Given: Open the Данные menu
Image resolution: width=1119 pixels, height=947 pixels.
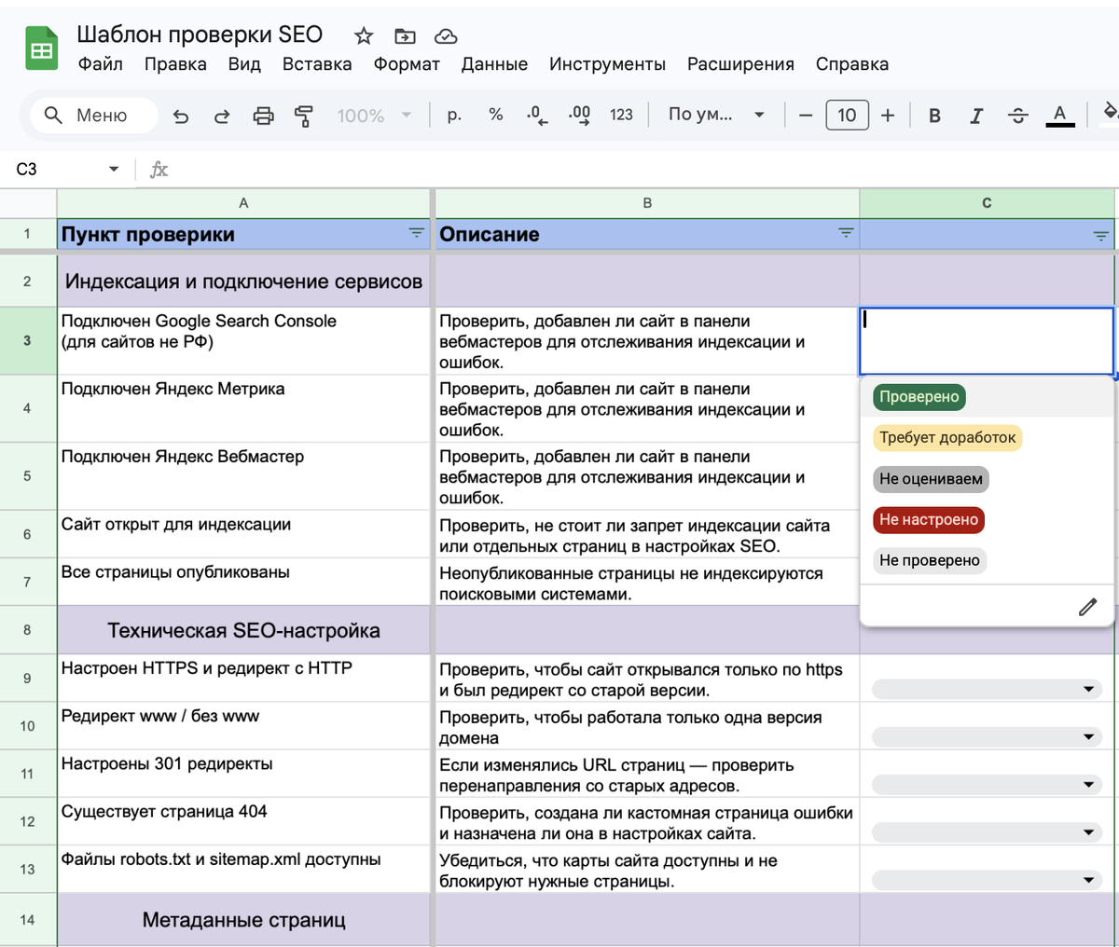Looking at the screenshot, I should (x=494, y=64).
